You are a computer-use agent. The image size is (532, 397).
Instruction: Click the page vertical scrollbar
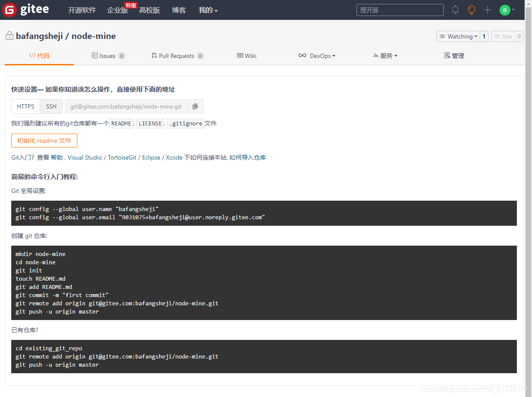(x=528, y=198)
